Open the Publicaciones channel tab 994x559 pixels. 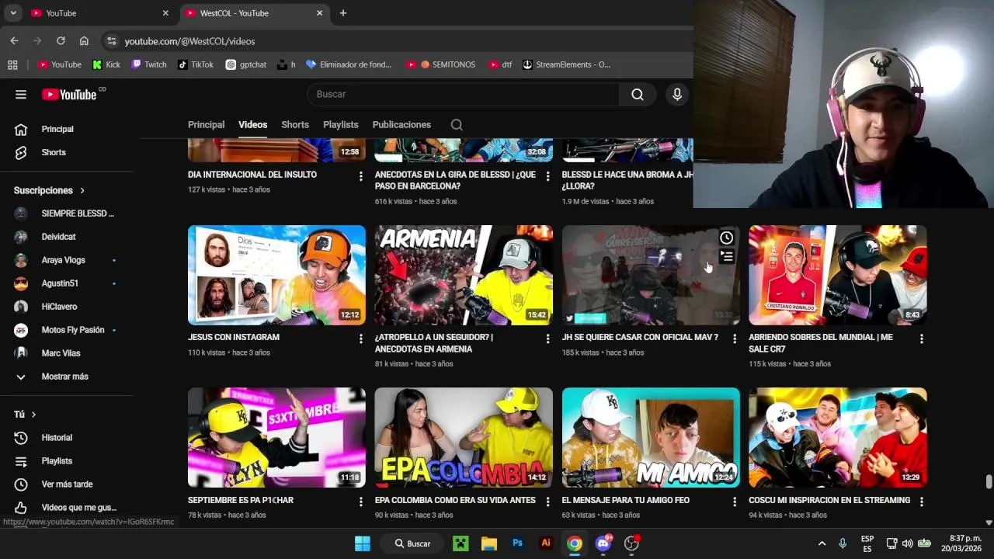pyautogui.click(x=401, y=125)
